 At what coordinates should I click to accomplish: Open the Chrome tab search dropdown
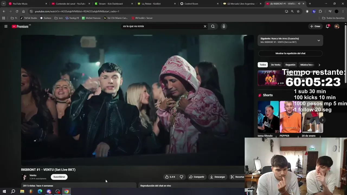click(x=4, y=4)
